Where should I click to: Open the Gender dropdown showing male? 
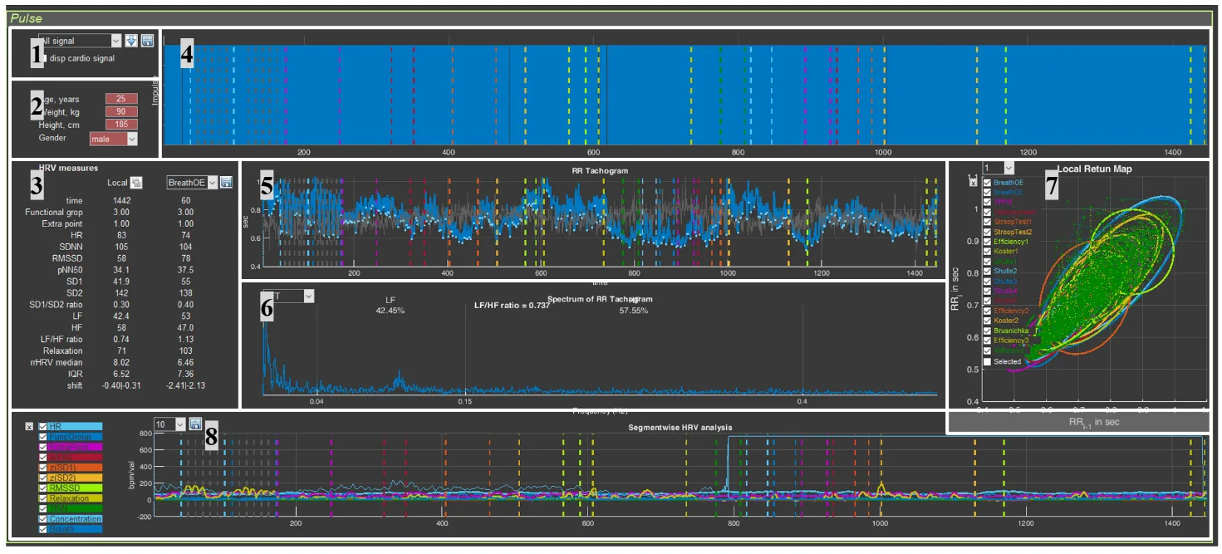click(x=131, y=139)
